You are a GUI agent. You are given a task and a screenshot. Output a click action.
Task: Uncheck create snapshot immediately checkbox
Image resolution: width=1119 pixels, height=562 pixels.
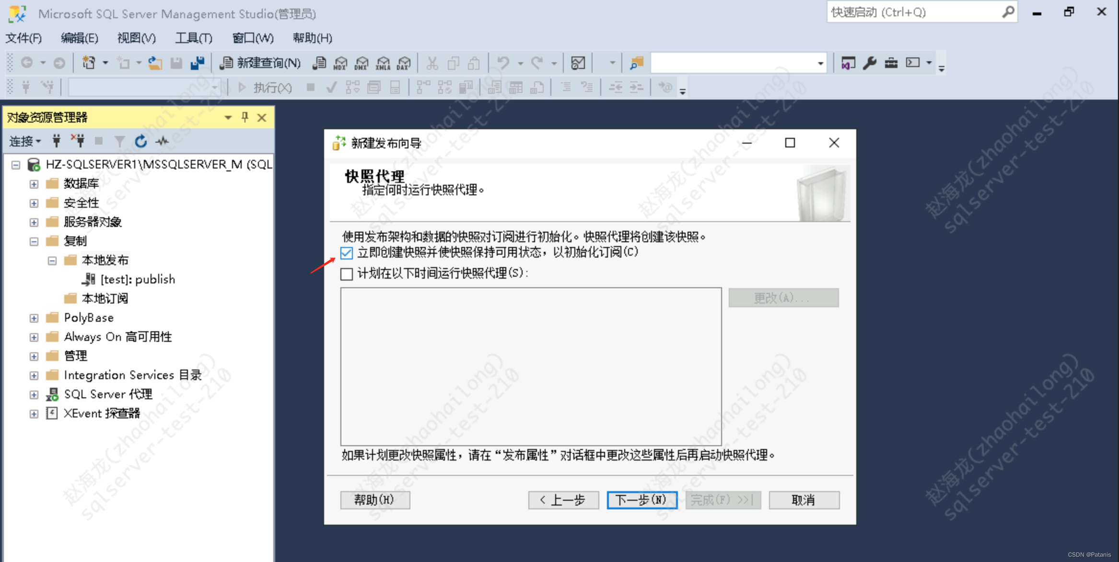(347, 253)
